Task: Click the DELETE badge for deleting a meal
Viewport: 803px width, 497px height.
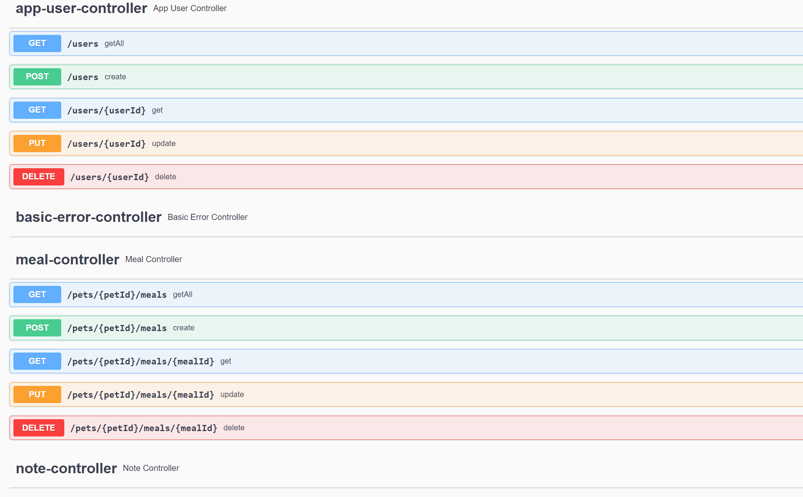Action: pyautogui.click(x=38, y=428)
